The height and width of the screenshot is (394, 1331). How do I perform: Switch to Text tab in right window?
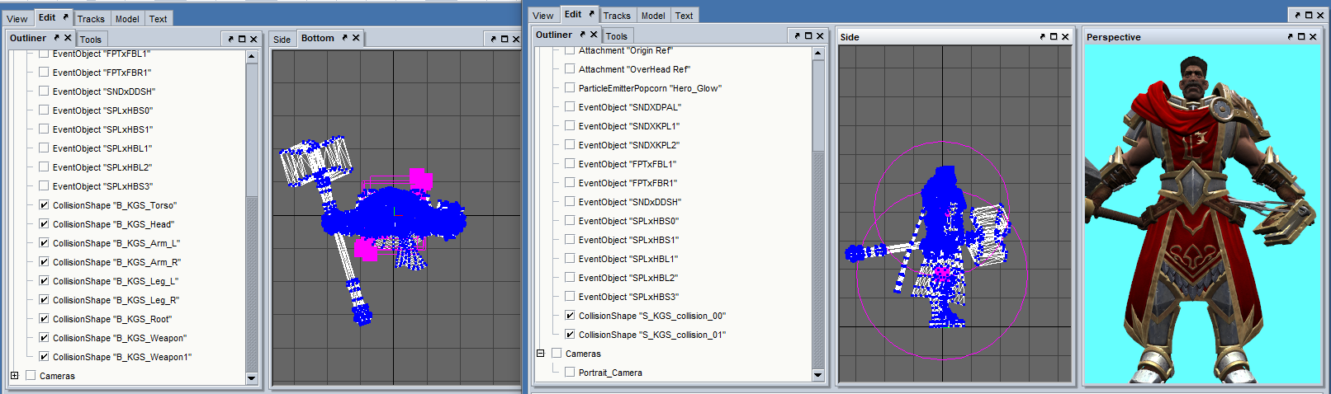(684, 16)
